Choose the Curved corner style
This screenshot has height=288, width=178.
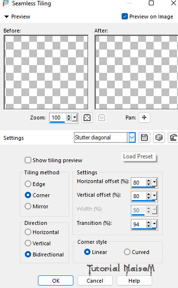click(x=127, y=252)
